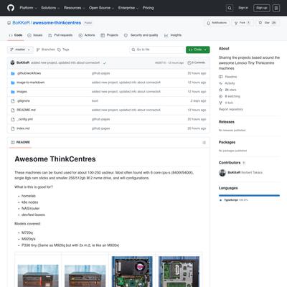Screen dimensions: 287x287
Task: Click the fork icon beside fork count in About
Action: [220, 103]
